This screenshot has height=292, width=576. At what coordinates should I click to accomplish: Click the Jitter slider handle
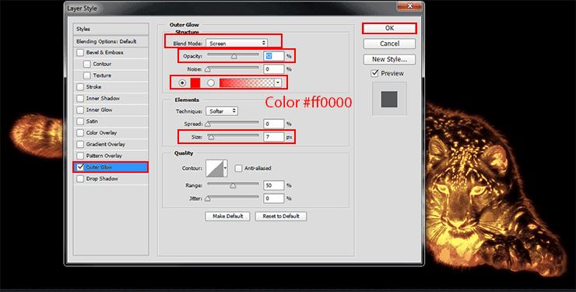[x=208, y=199]
